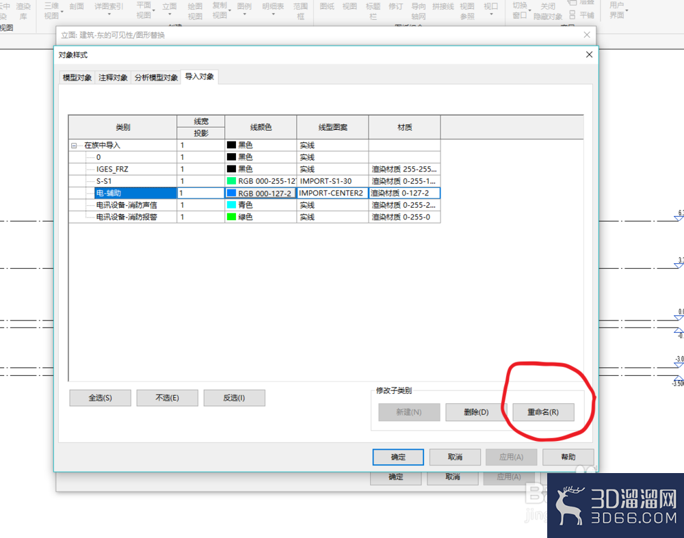Select the 0 subcategory row
The height and width of the screenshot is (538, 684).
98,157
